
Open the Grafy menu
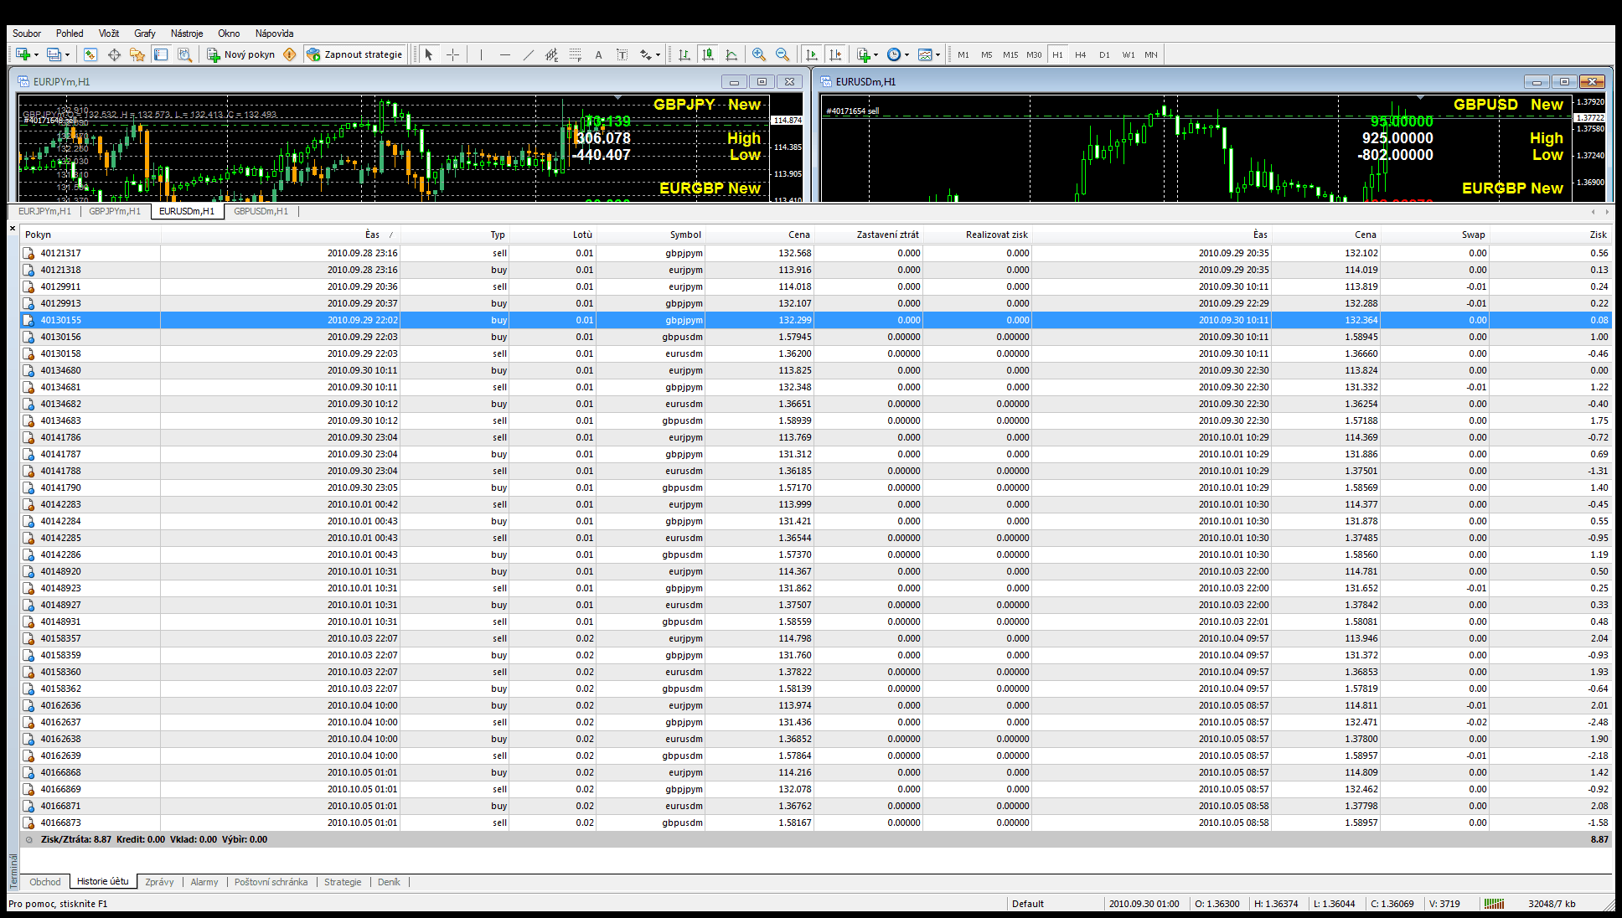click(x=145, y=34)
